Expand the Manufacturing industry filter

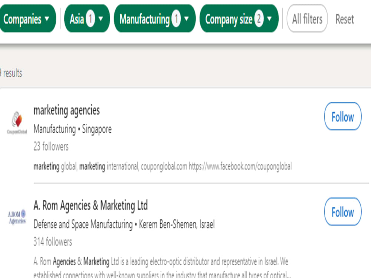pyautogui.click(x=155, y=19)
